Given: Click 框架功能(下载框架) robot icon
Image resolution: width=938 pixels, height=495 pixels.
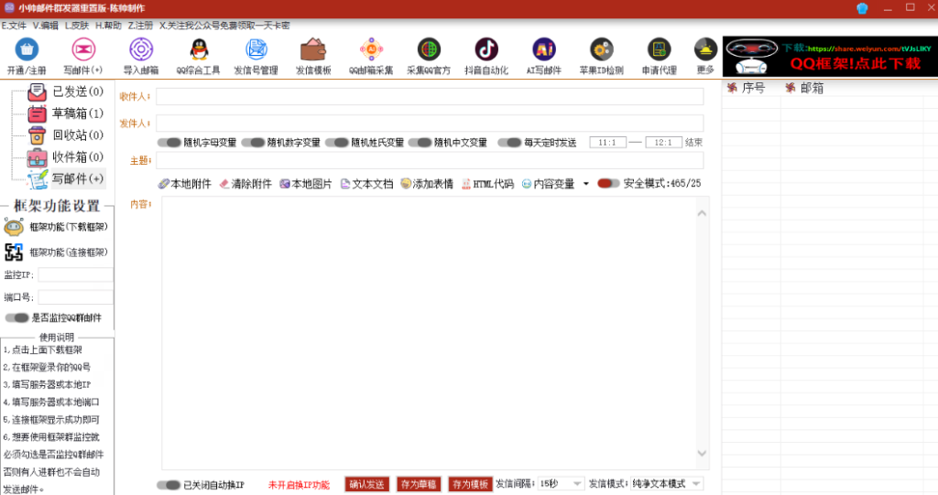Looking at the screenshot, I should click(x=14, y=227).
